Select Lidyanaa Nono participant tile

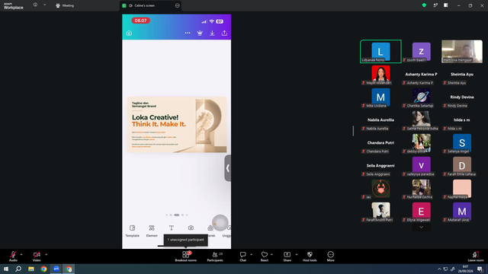380,52
